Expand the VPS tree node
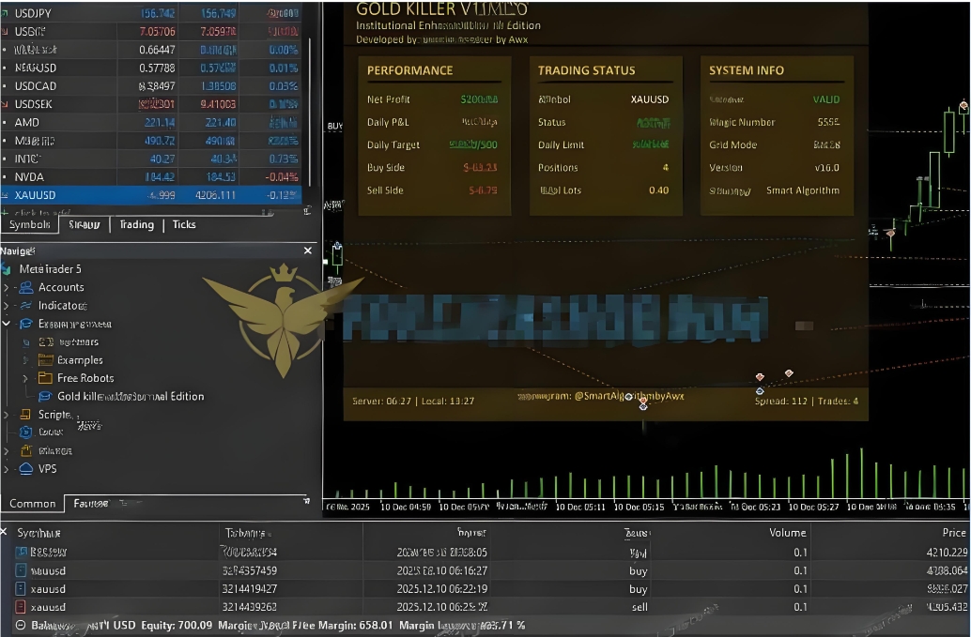 tap(7, 469)
